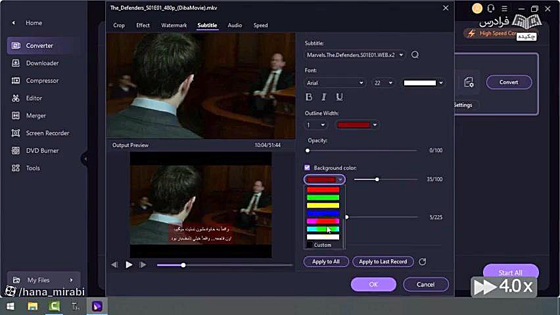Open the outline color dropdown

[357, 125]
